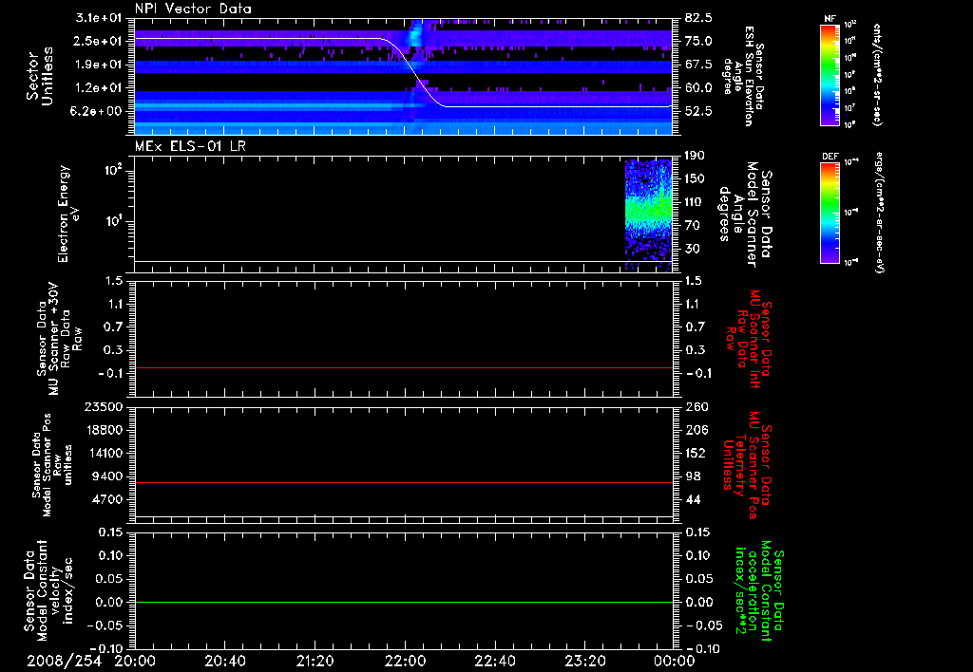
Task: Click the "21:20" time tick label
Action: (315, 661)
